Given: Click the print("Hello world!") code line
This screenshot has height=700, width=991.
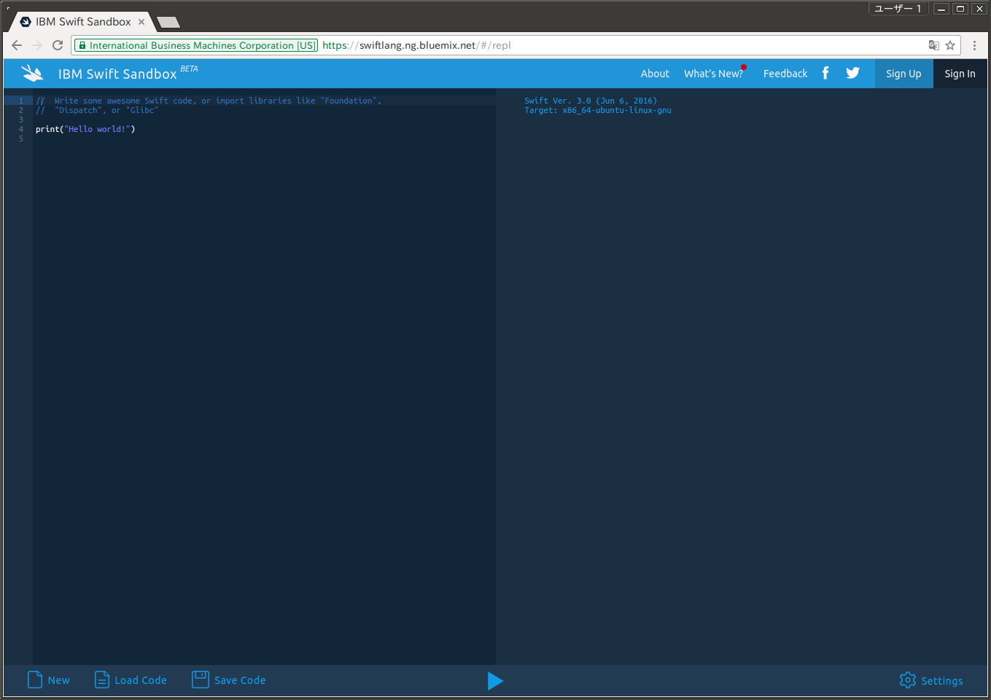Looking at the screenshot, I should click(x=85, y=129).
